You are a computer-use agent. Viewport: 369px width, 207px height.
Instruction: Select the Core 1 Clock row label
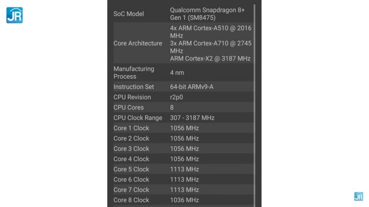(x=131, y=128)
